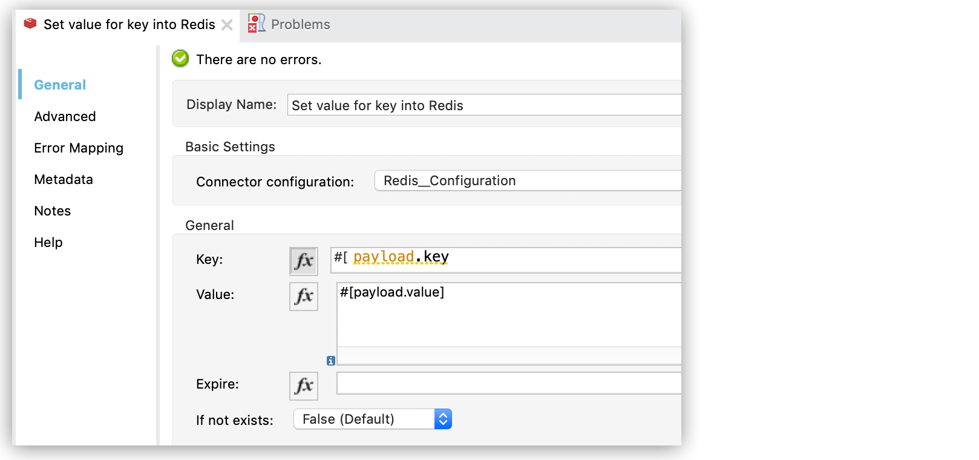Screen dimensions: 979x460
Task: Toggle the fx expression button for Value
Action: pos(303,296)
